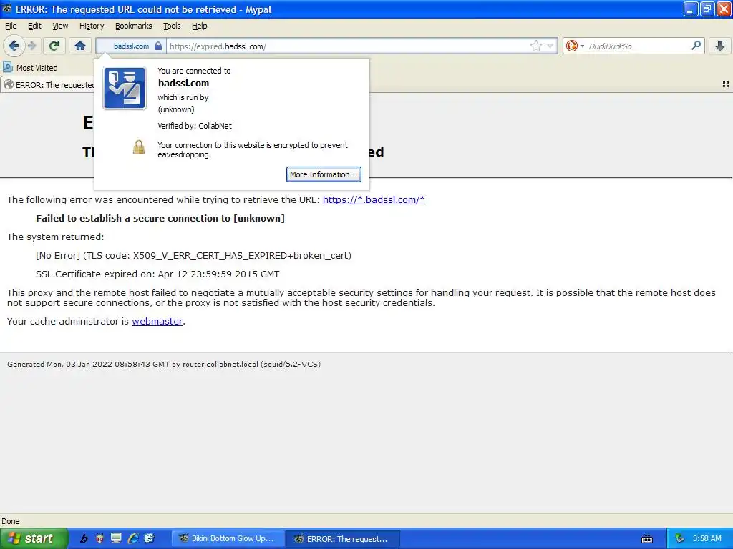
Task: Click the Show Desktop quick launch icon
Action: click(116, 538)
